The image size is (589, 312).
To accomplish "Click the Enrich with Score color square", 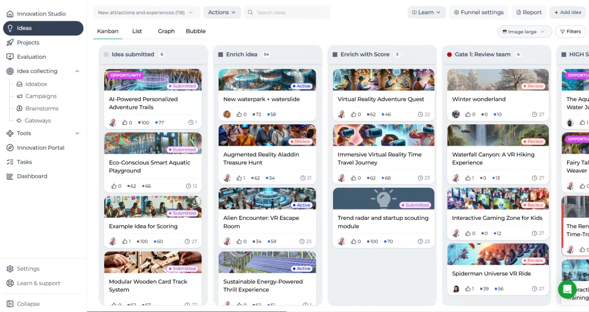I will 335,55.
